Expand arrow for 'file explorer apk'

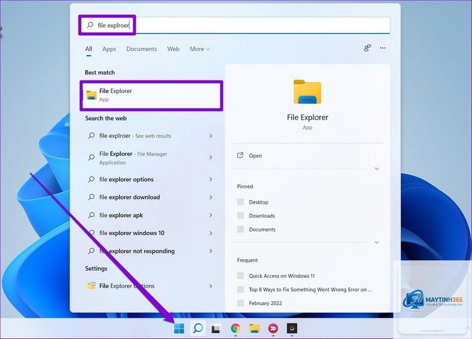click(x=211, y=215)
